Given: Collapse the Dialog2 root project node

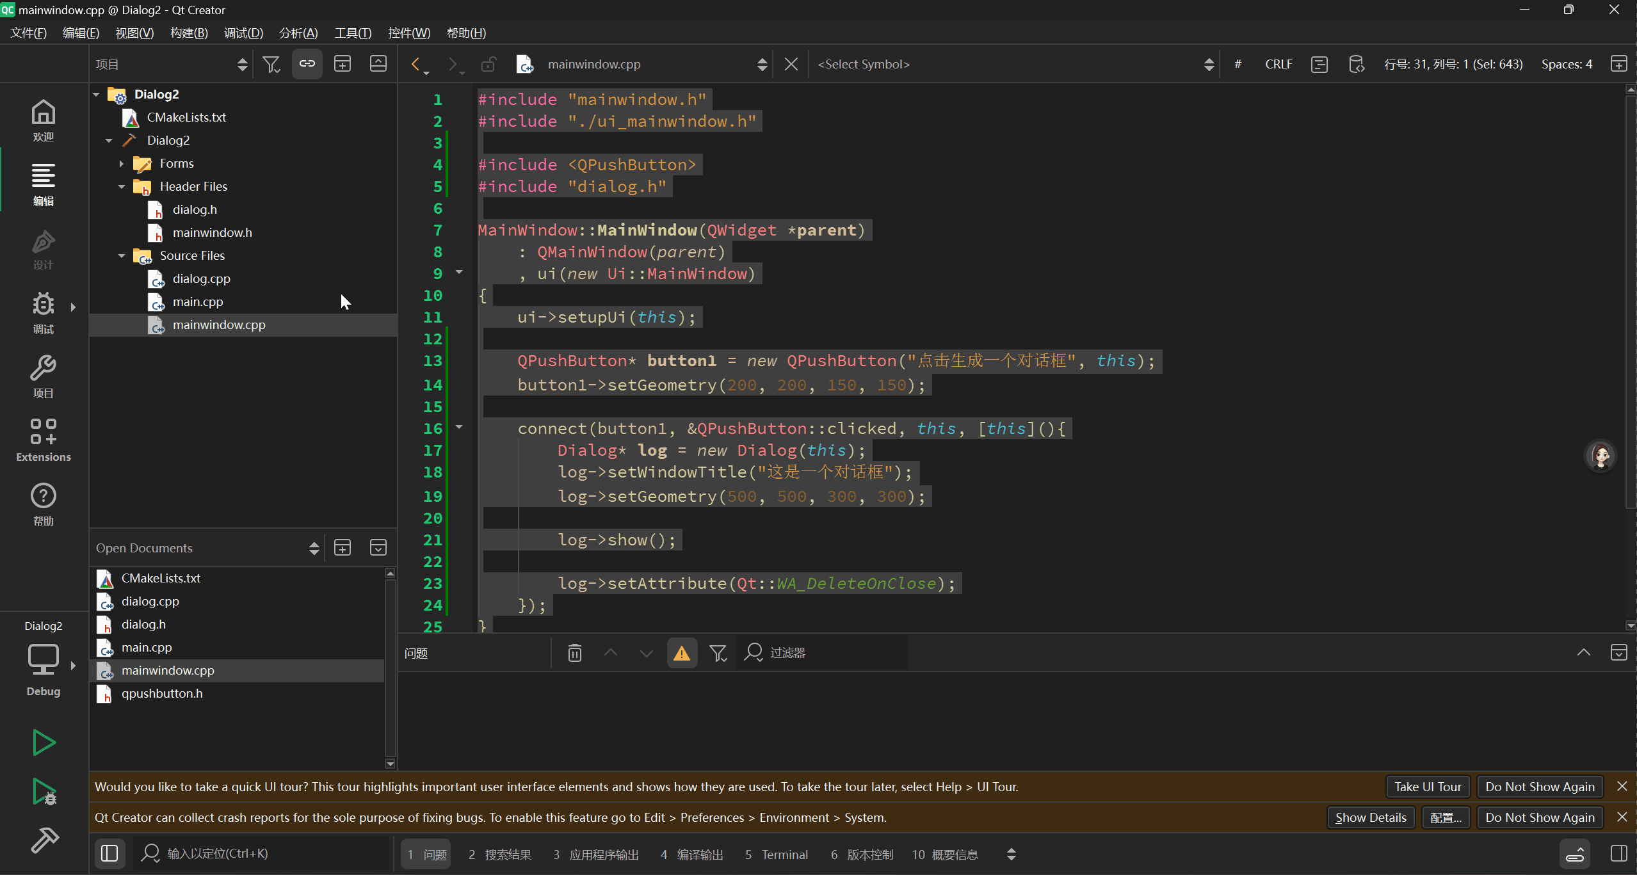Looking at the screenshot, I should tap(96, 94).
